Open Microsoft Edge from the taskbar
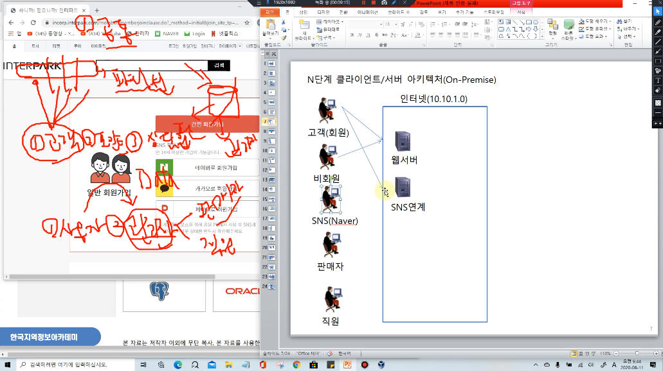663x371 pixels. pos(177,365)
